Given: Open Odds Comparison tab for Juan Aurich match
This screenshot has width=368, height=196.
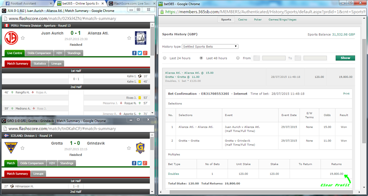Looking at the screenshot, I should (x=39, y=53).
